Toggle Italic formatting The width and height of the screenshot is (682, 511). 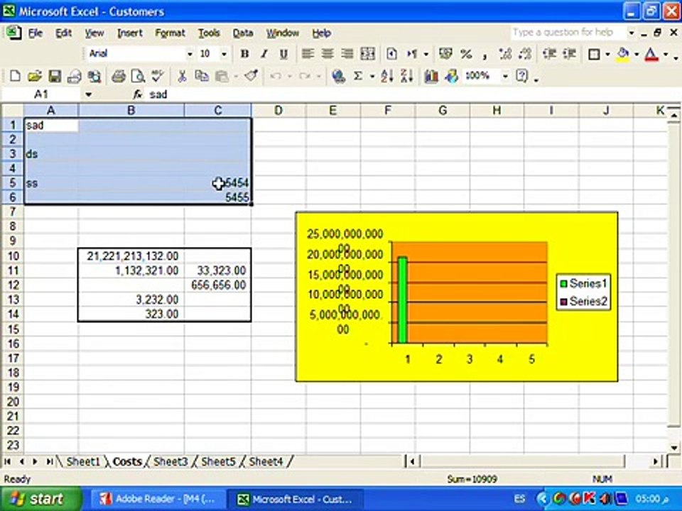coord(264,54)
